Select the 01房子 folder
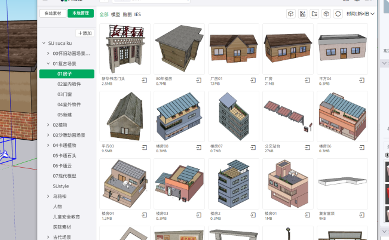The width and height of the screenshot is (389, 240). [x=67, y=74]
